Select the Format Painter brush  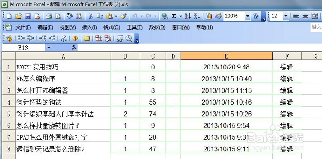[123, 16]
